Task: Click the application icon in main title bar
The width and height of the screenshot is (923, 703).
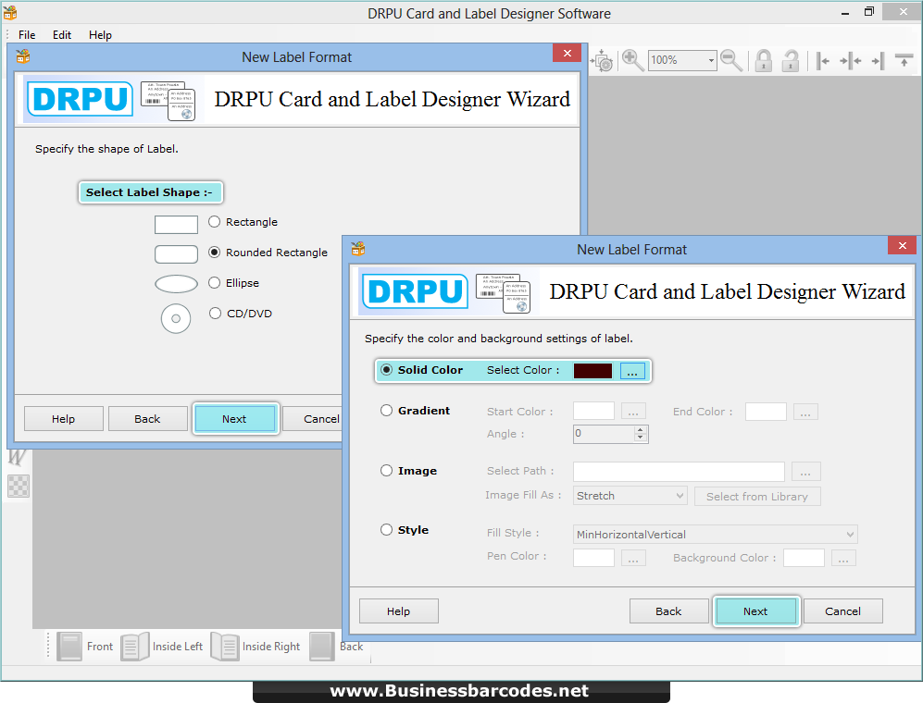Action: (10, 12)
